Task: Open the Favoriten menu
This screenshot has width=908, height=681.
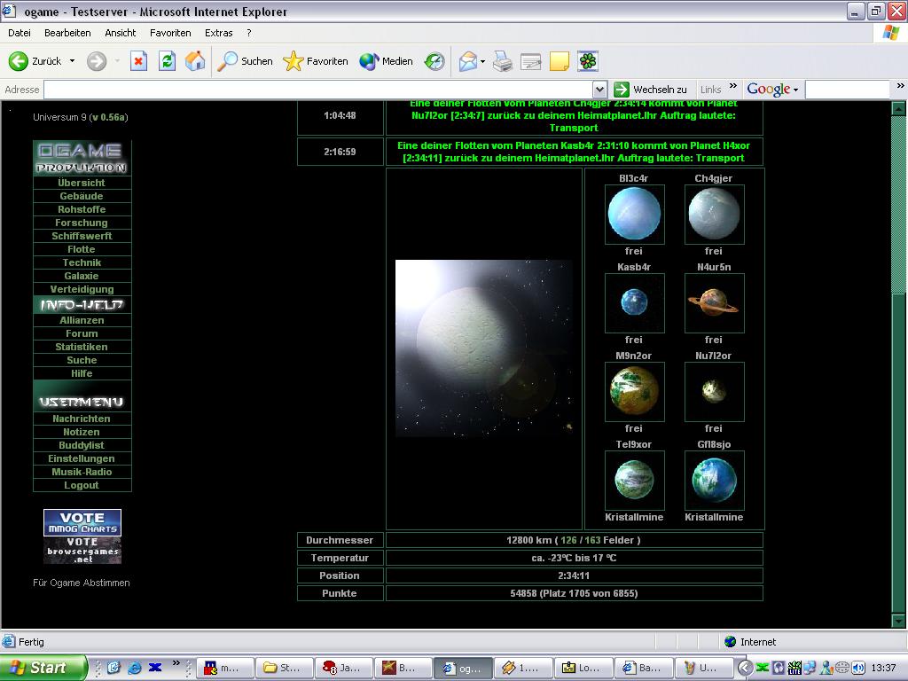Action: 170,33
